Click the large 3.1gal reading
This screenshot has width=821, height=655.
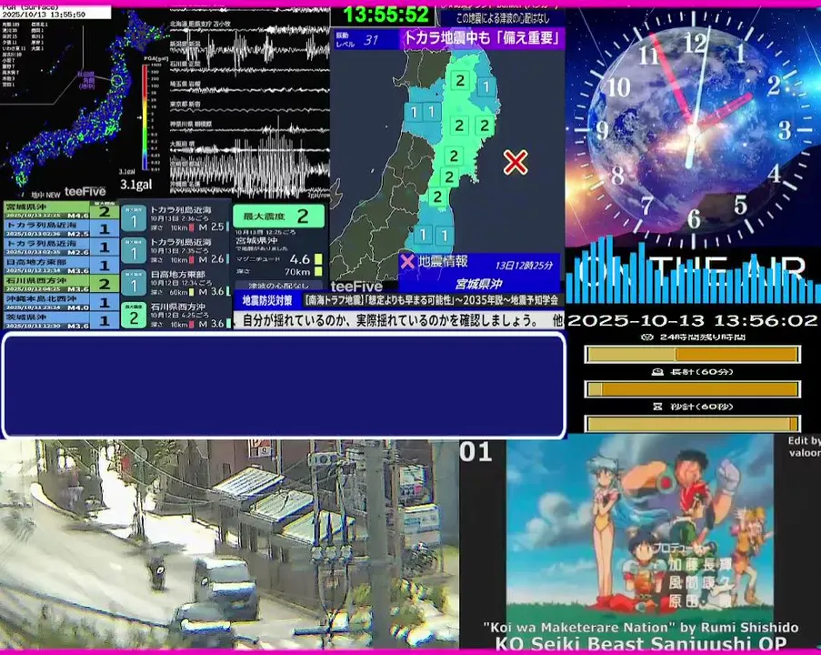tap(136, 184)
